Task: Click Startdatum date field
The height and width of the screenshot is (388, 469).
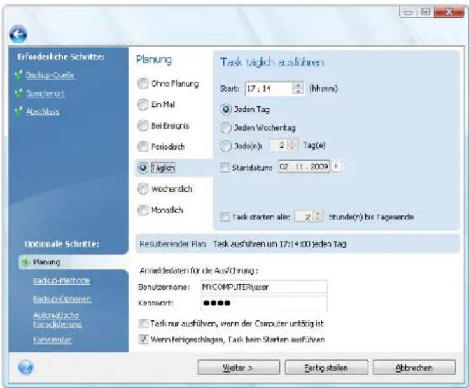Action: (304, 166)
